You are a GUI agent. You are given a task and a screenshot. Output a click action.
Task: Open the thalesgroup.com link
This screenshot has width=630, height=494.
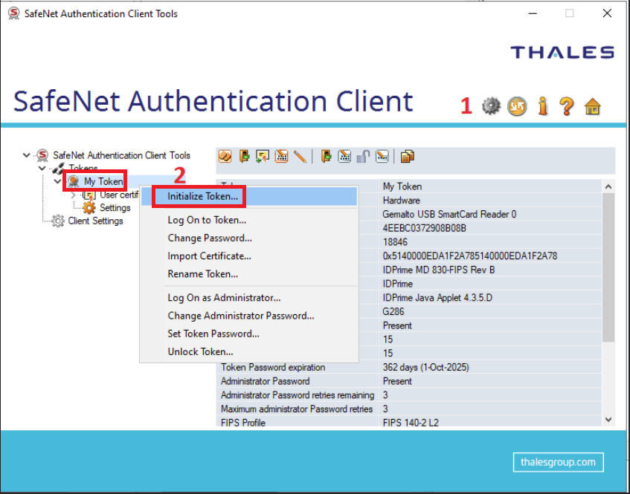(x=558, y=462)
